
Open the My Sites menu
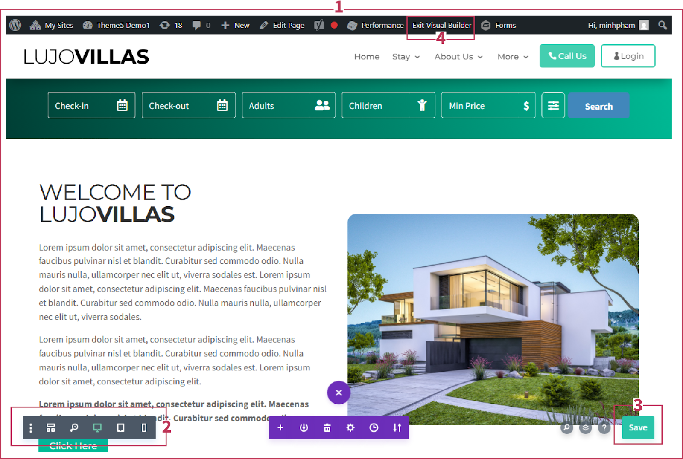pos(52,25)
